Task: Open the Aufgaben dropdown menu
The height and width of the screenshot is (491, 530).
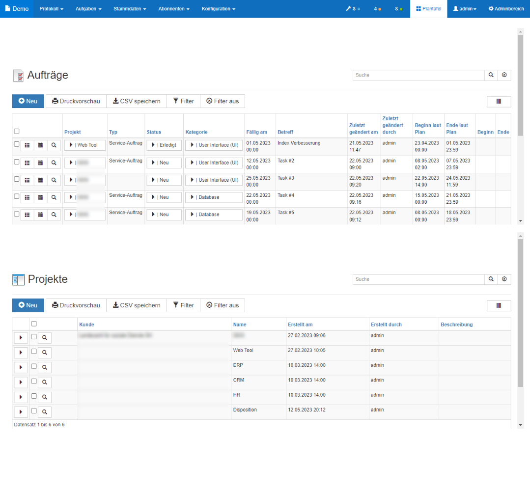Action: coord(88,9)
